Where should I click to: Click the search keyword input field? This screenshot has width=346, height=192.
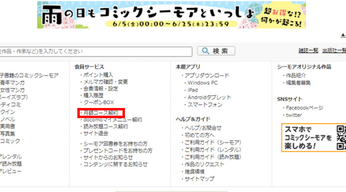[96, 51]
